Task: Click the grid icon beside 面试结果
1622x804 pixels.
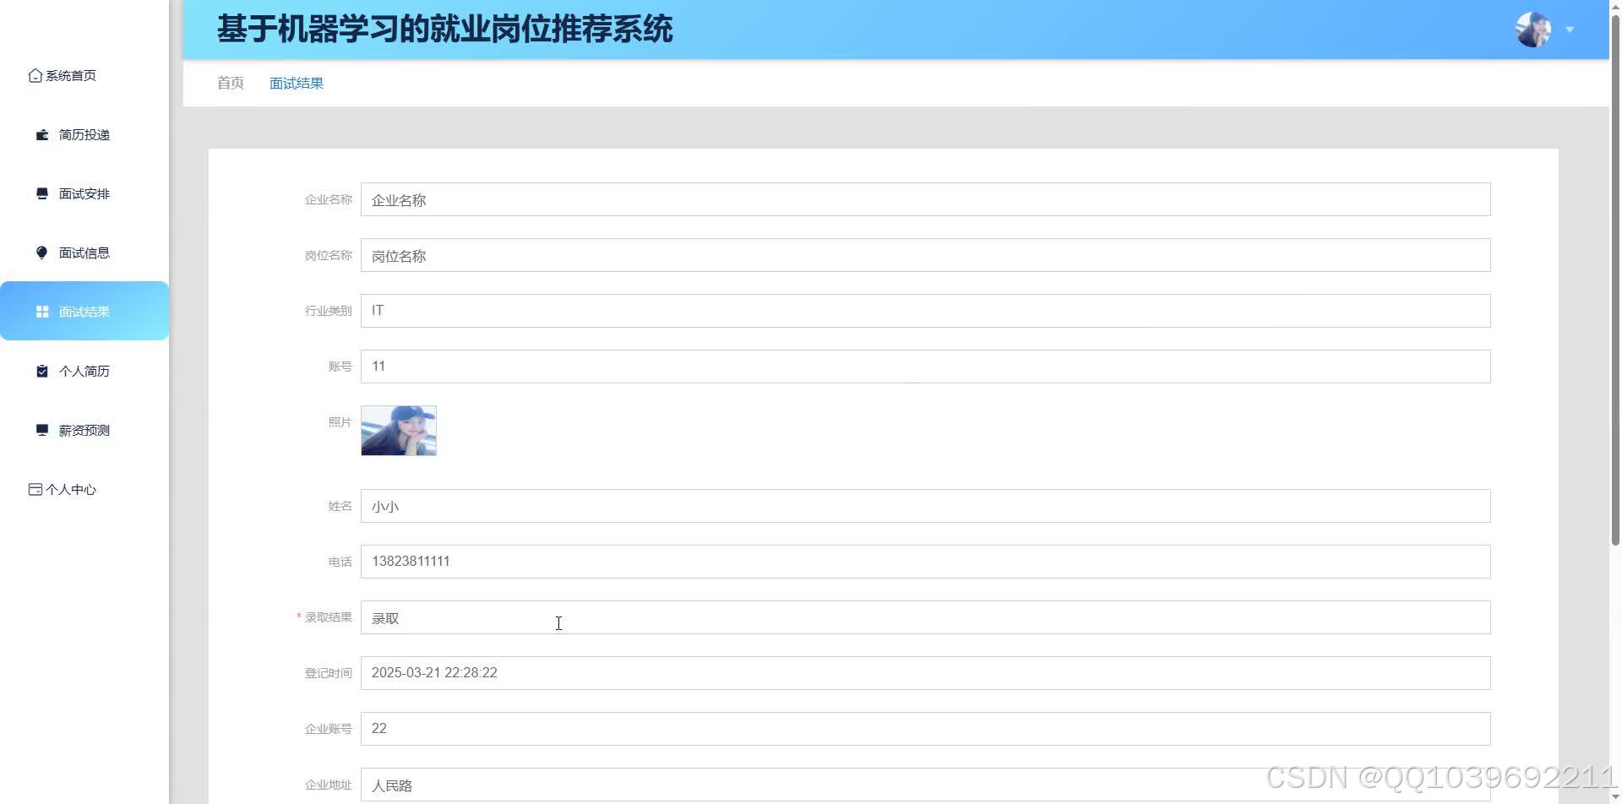Action: point(42,312)
